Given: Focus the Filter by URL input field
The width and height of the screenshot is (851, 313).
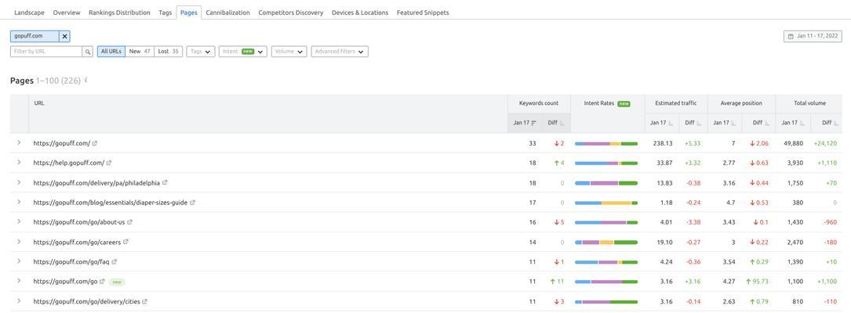Looking at the screenshot, I should (x=46, y=52).
